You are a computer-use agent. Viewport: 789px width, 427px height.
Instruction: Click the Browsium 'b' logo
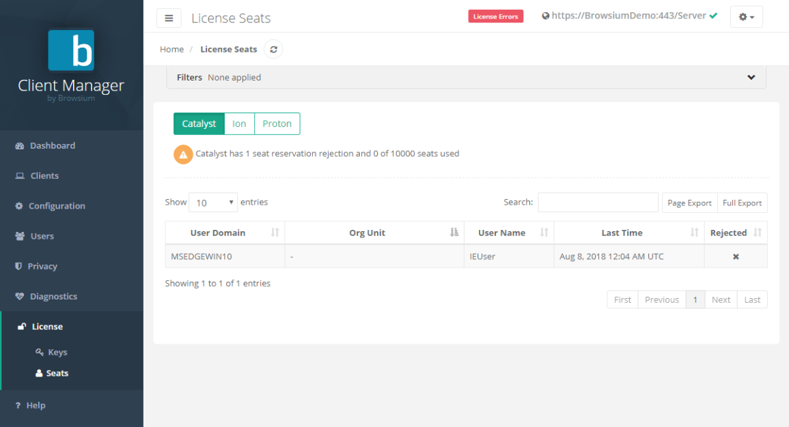(x=71, y=50)
